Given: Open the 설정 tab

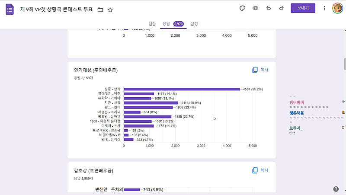Looking at the screenshot, I should click(x=194, y=23).
